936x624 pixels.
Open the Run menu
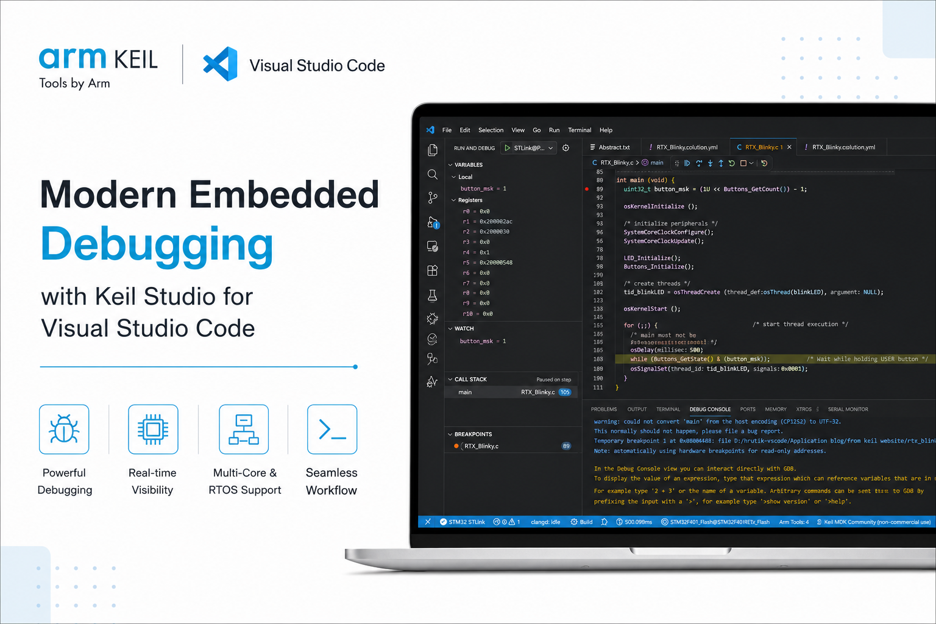pos(554,130)
